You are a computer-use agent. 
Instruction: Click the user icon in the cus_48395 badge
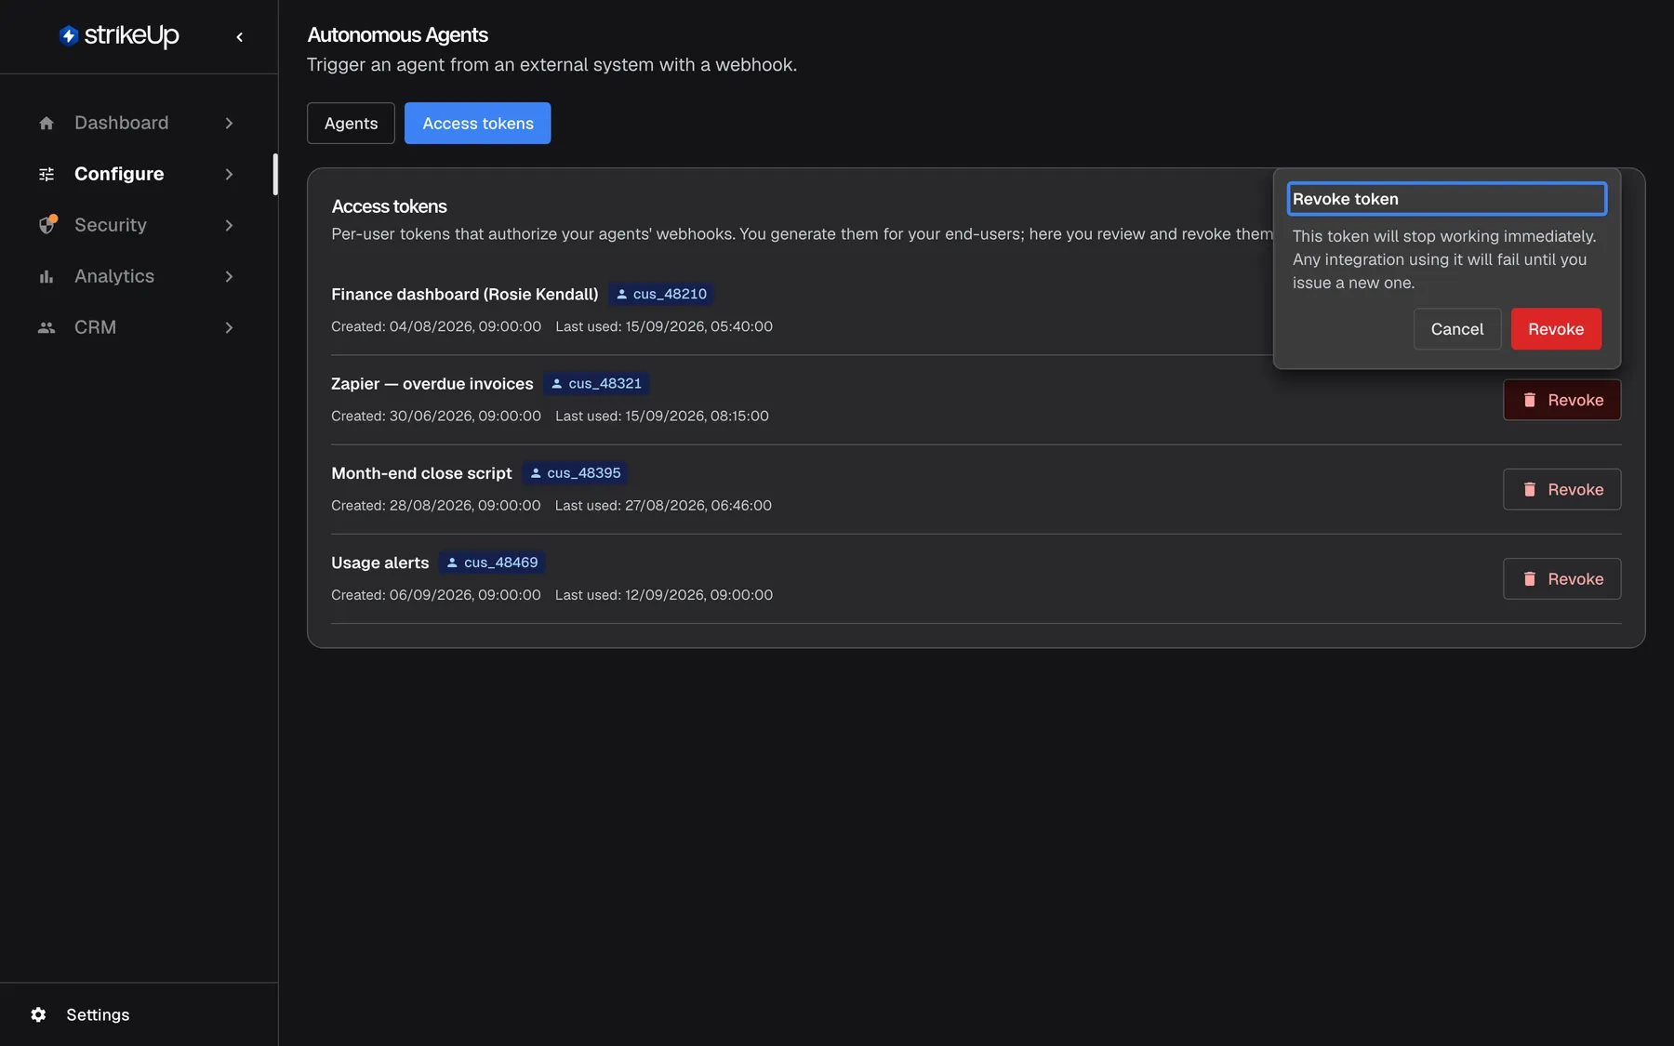click(x=536, y=473)
